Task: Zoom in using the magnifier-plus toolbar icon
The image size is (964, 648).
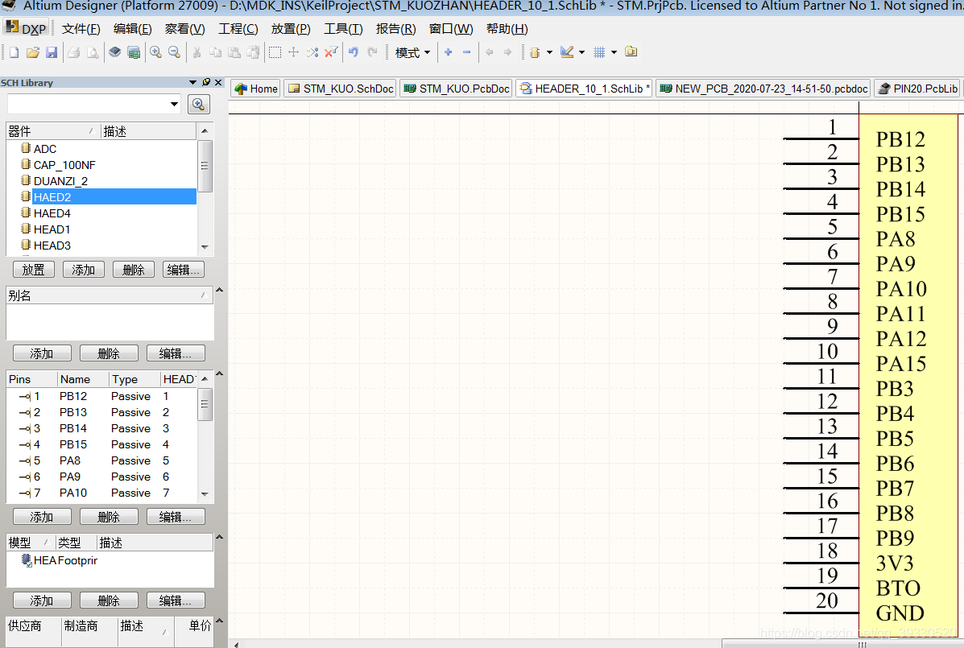Action: [155, 52]
